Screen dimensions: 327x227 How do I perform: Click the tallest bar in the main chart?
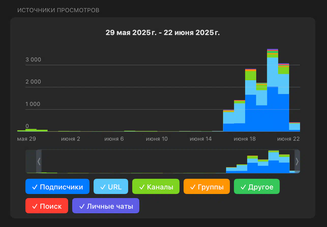(x=273, y=90)
